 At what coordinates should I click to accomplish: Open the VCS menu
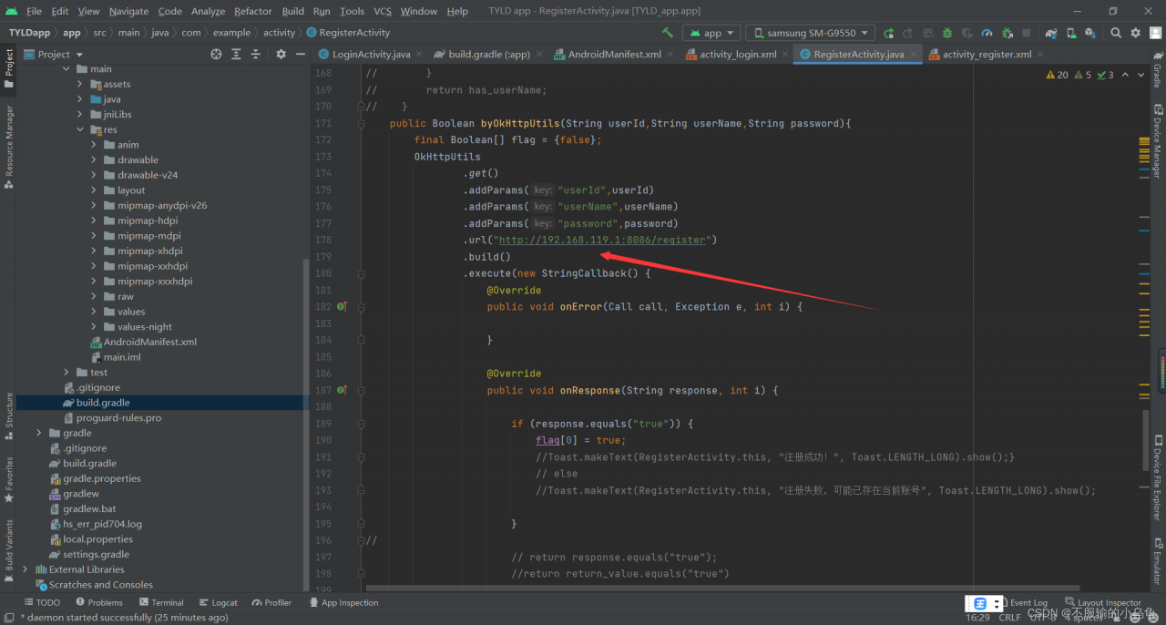click(383, 11)
